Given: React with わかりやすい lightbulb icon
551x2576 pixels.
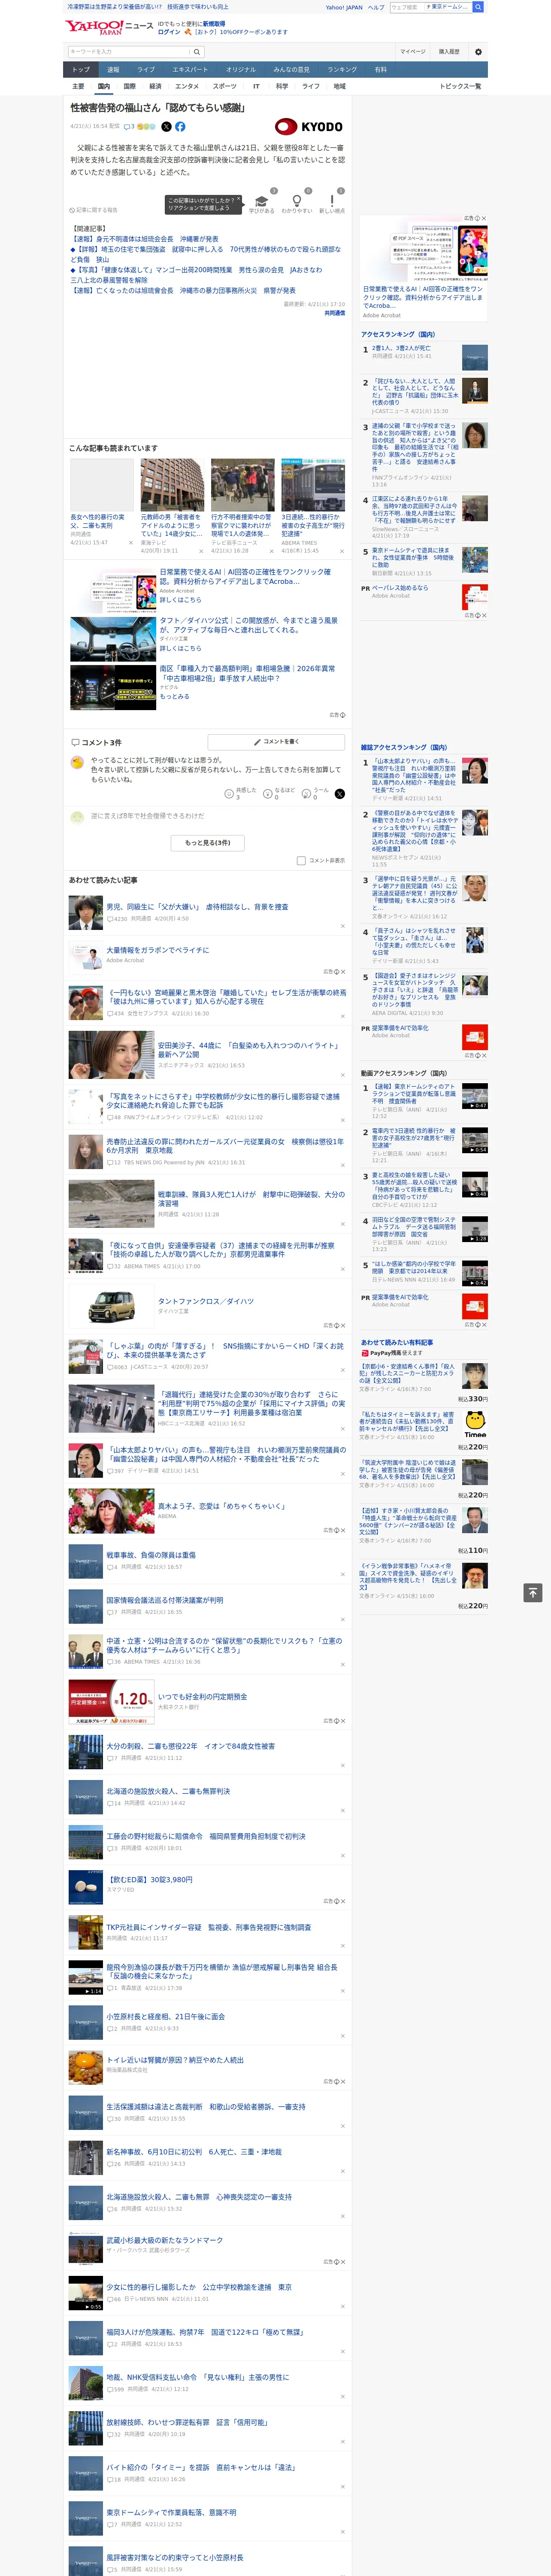Looking at the screenshot, I should tap(296, 200).
